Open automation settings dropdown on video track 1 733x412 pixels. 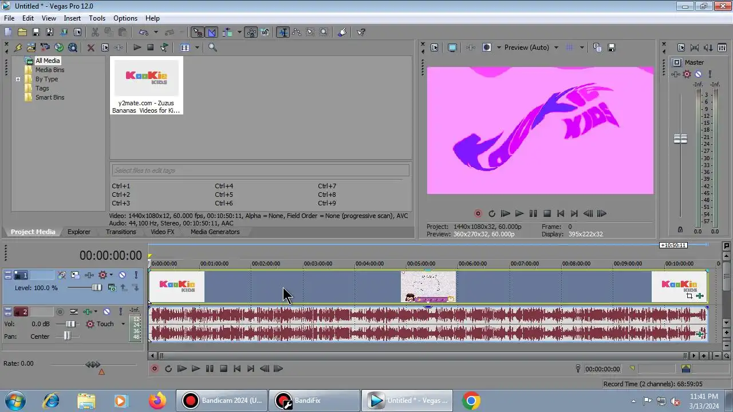click(111, 275)
